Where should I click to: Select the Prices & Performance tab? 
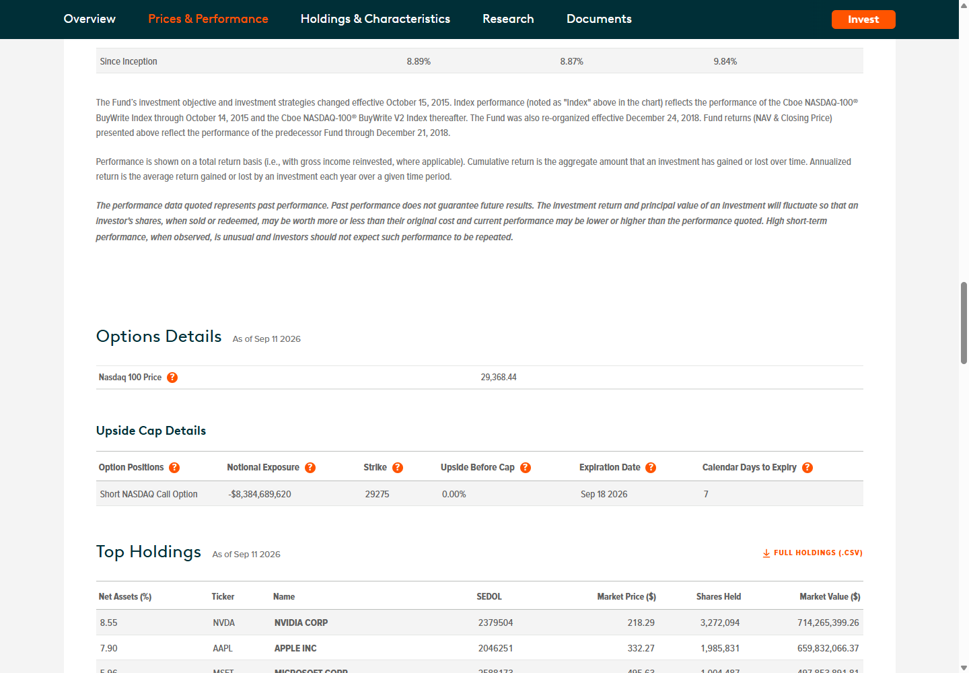click(208, 19)
